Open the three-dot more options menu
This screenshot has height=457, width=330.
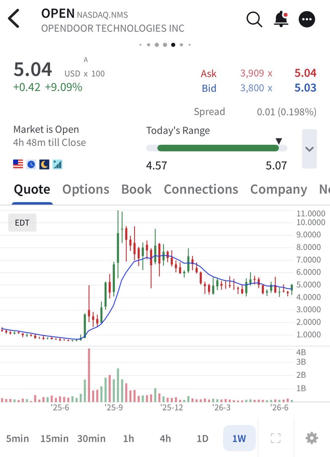307,19
